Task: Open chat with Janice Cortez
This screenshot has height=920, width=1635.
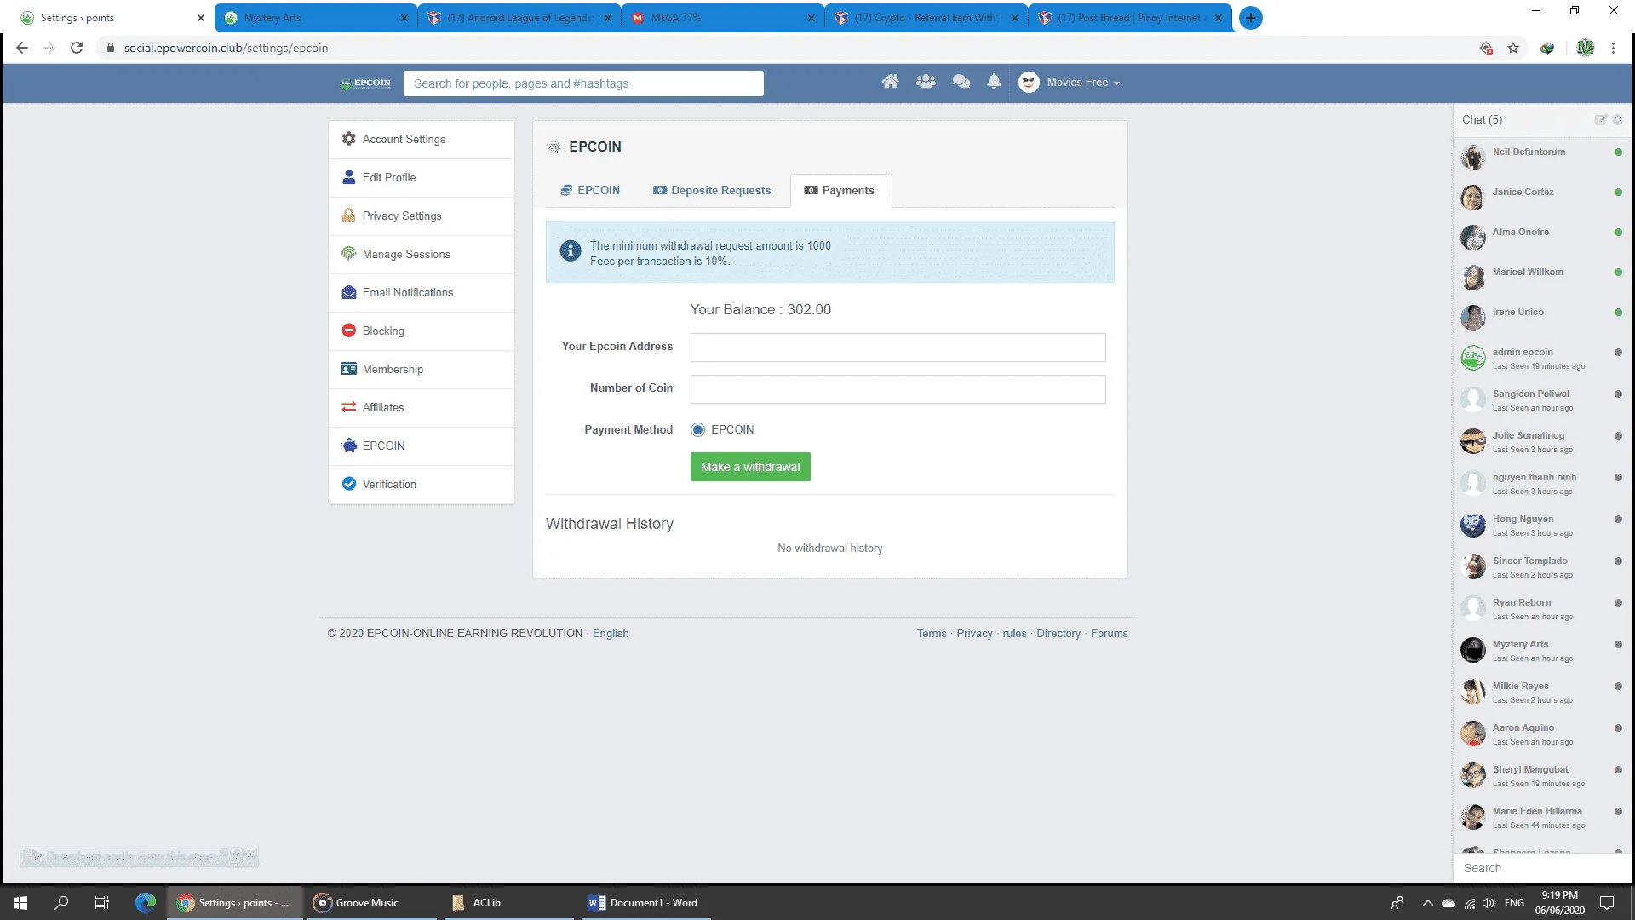Action: coord(1542,197)
